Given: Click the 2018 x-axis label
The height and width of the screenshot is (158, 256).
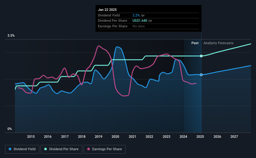Looking at the screenshot, I should (82, 137).
